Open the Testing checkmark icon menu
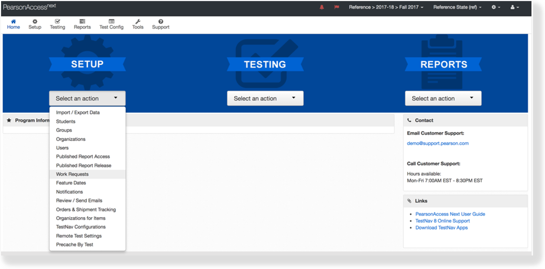The image size is (545, 269). coord(58,21)
